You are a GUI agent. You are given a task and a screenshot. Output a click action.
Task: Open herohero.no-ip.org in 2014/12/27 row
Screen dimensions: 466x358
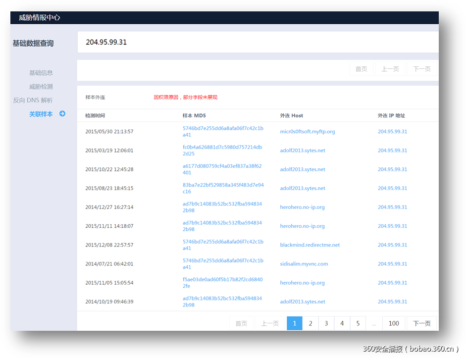click(302, 207)
